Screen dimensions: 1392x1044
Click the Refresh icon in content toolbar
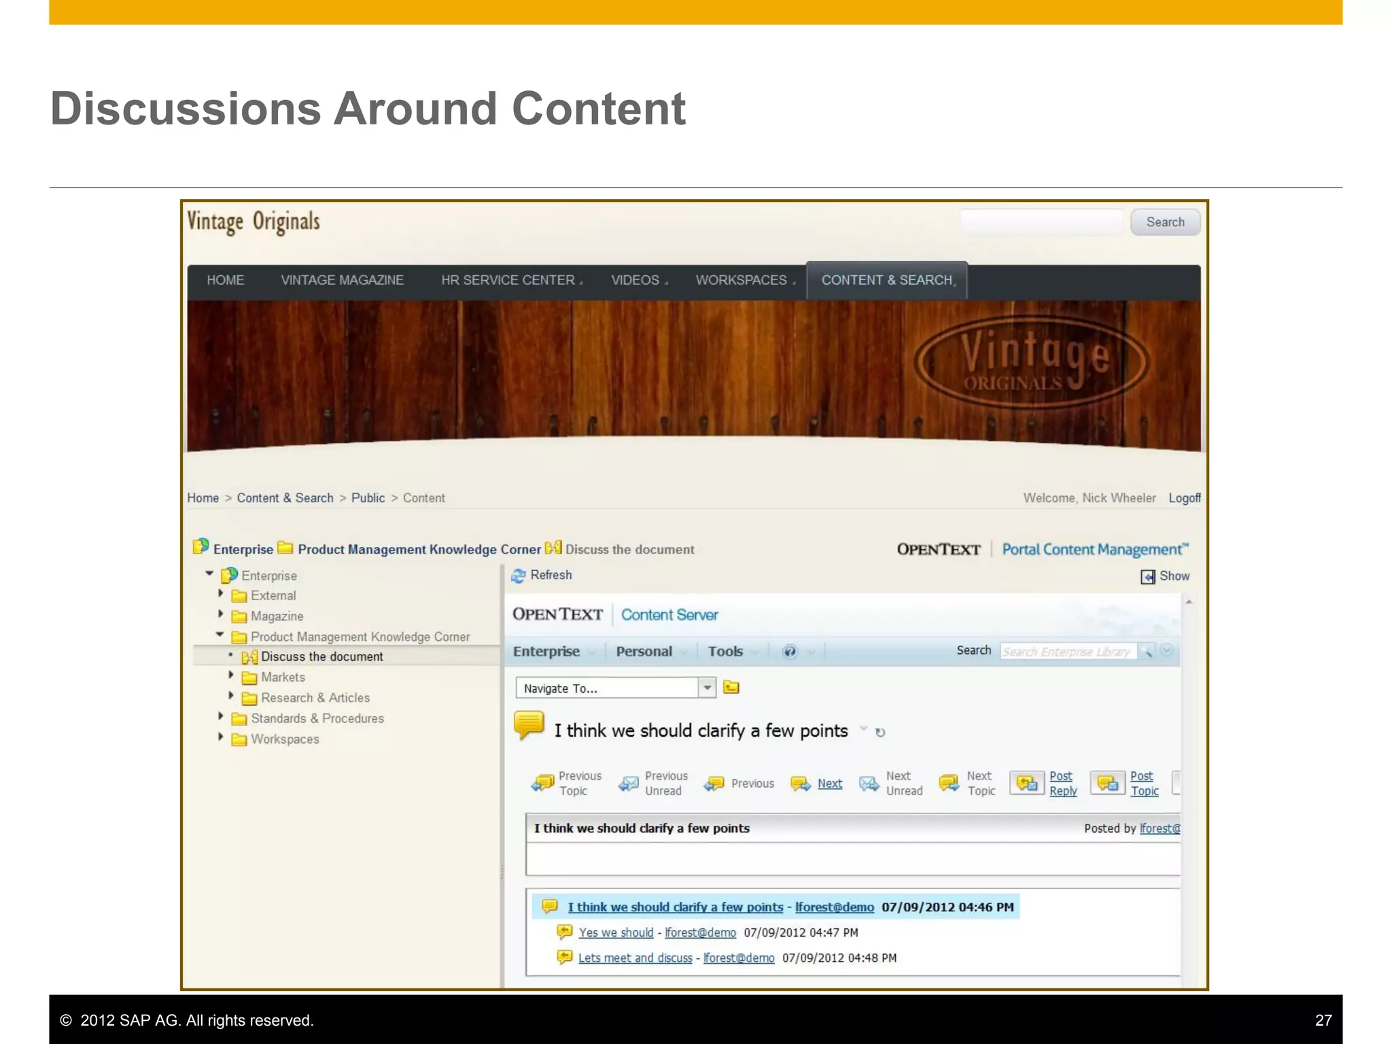[x=519, y=576]
